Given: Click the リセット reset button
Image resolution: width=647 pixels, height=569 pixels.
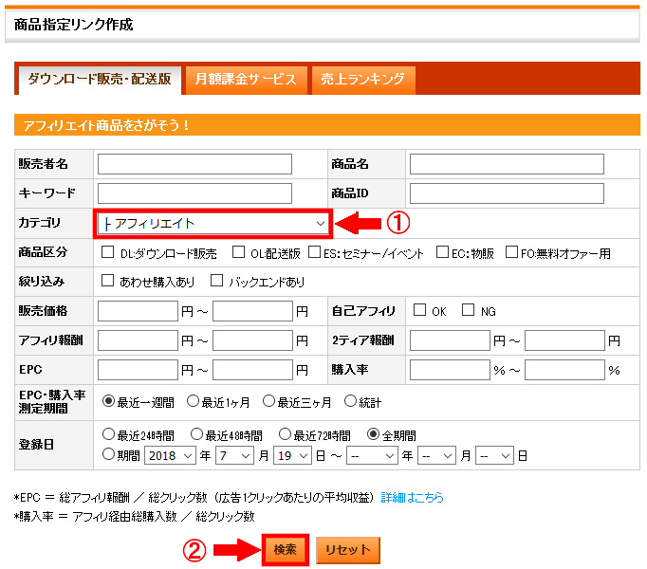Looking at the screenshot, I should pyautogui.click(x=348, y=550).
